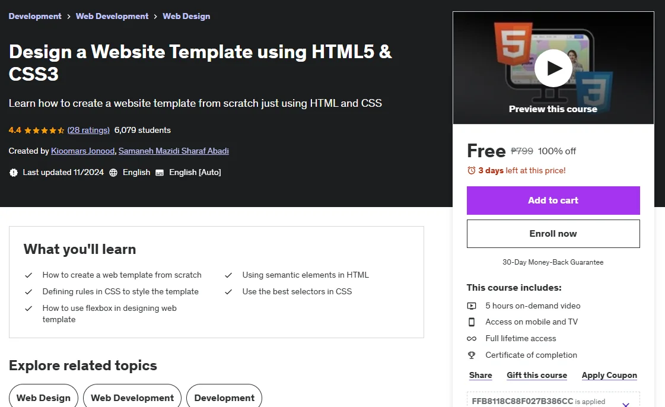Add the course to cart
The width and height of the screenshot is (665, 407).
coord(553,201)
